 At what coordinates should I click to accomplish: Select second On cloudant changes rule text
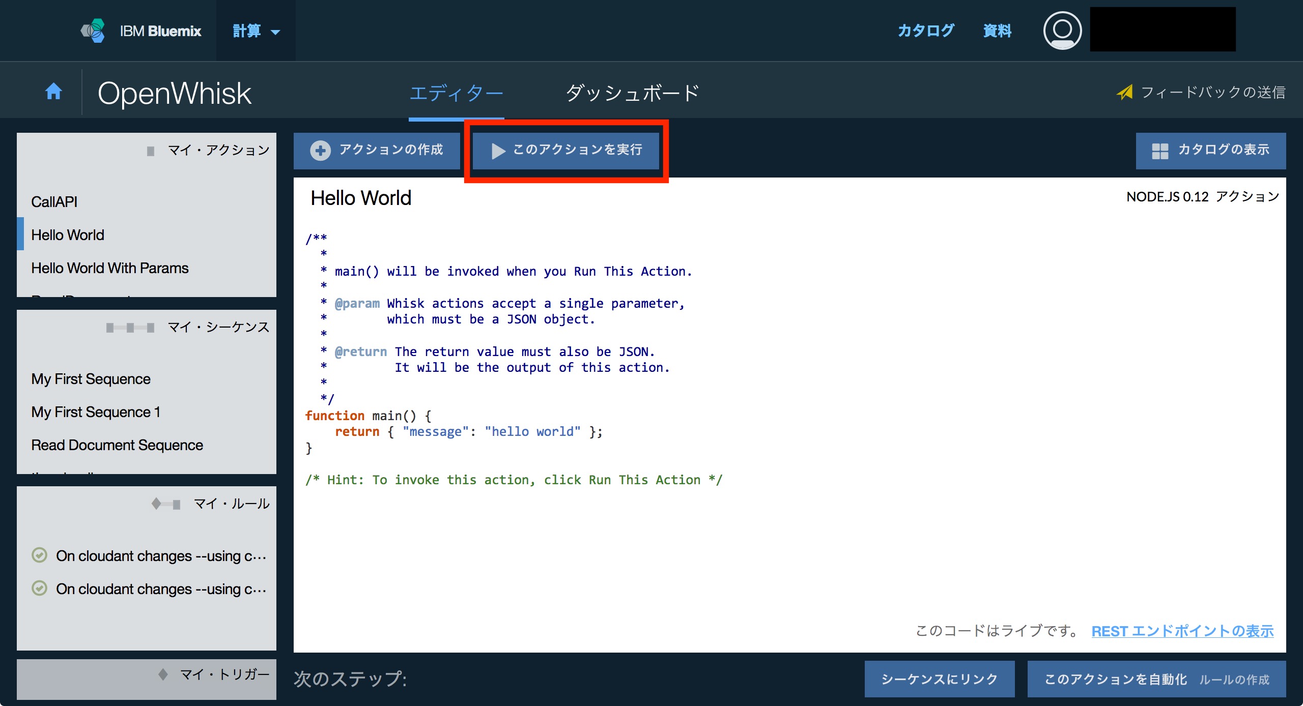tap(161, 589)
